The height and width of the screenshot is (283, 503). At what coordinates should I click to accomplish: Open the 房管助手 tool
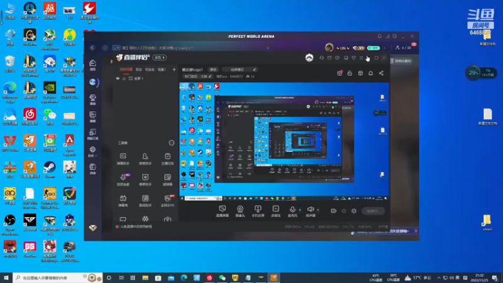tap(145, 159)
